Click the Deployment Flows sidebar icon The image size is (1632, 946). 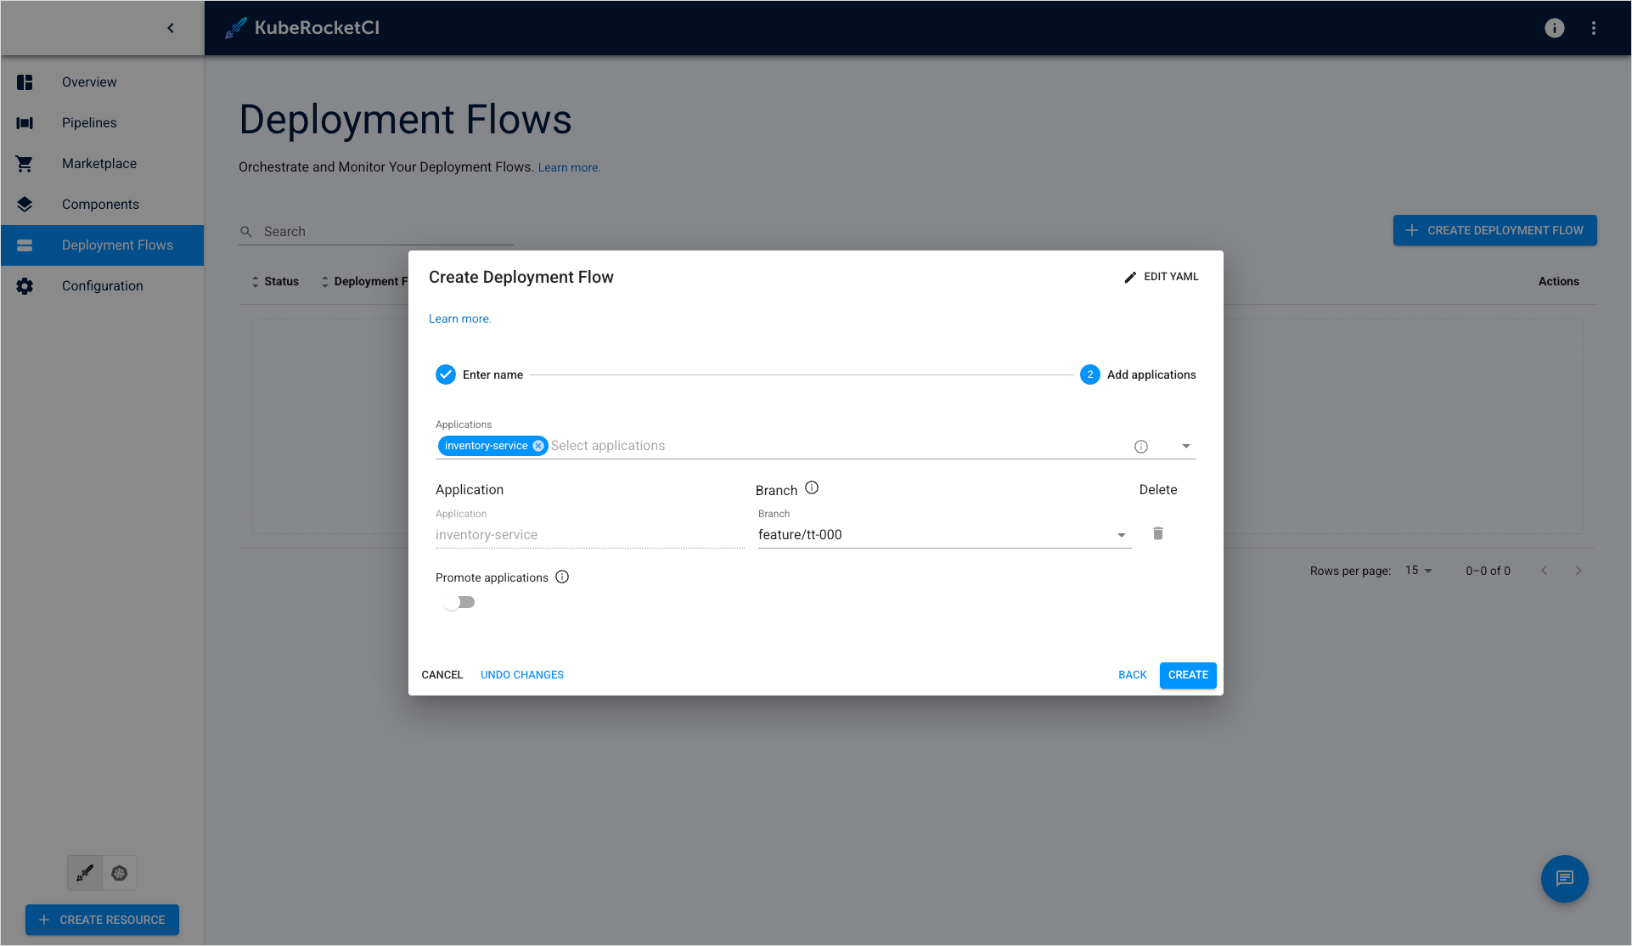click(x=25, y=245)
